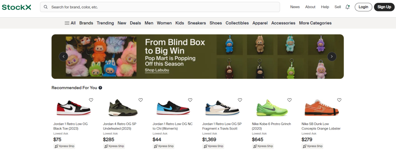
Task: Open the Apparel category
Action: click(260, 23)
